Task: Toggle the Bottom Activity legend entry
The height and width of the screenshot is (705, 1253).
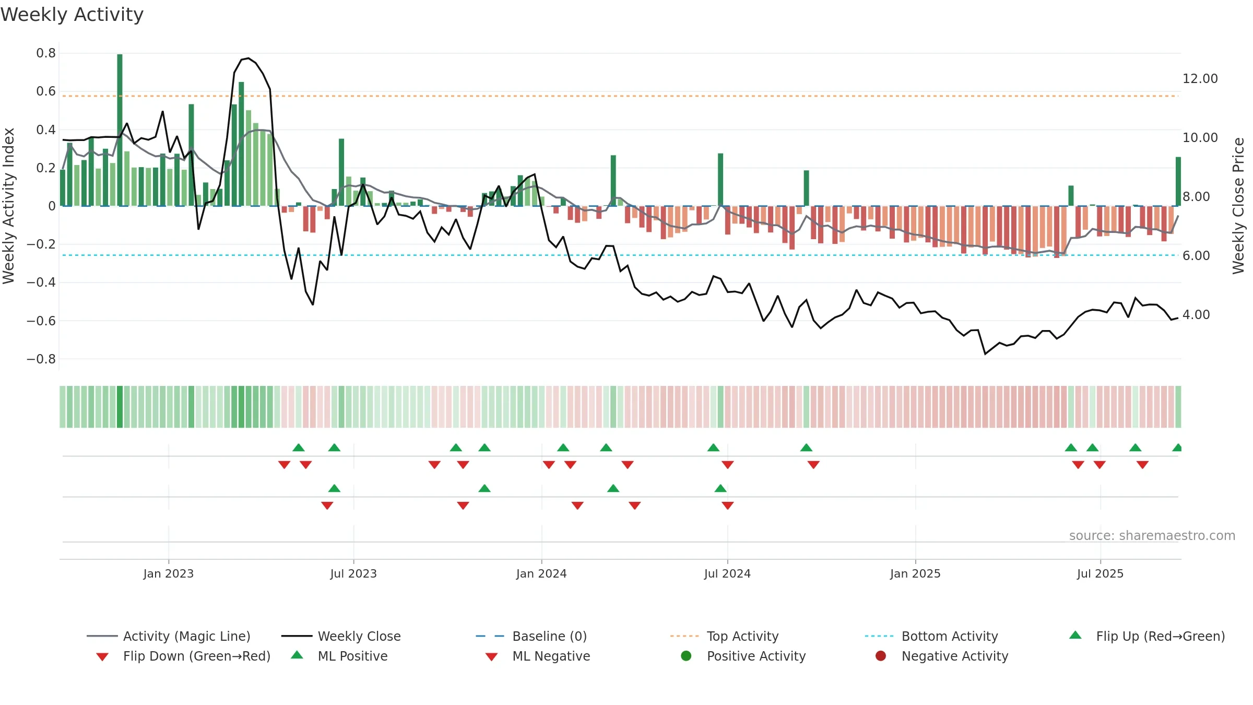Action: (x=931, y=636)
